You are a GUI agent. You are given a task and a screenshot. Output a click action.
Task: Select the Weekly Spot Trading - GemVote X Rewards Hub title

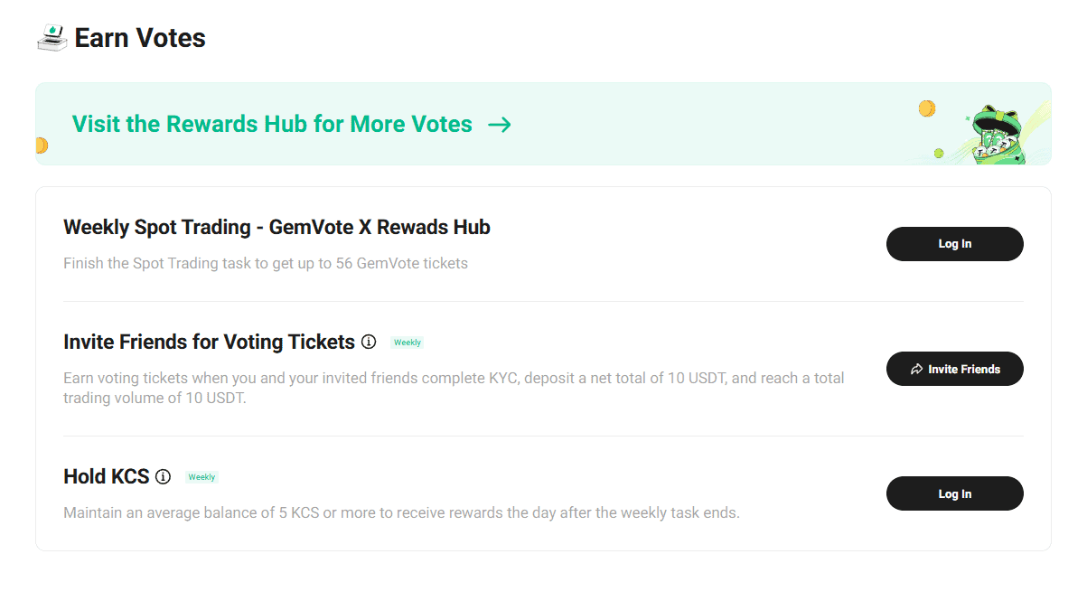click(x=276, y=228)
